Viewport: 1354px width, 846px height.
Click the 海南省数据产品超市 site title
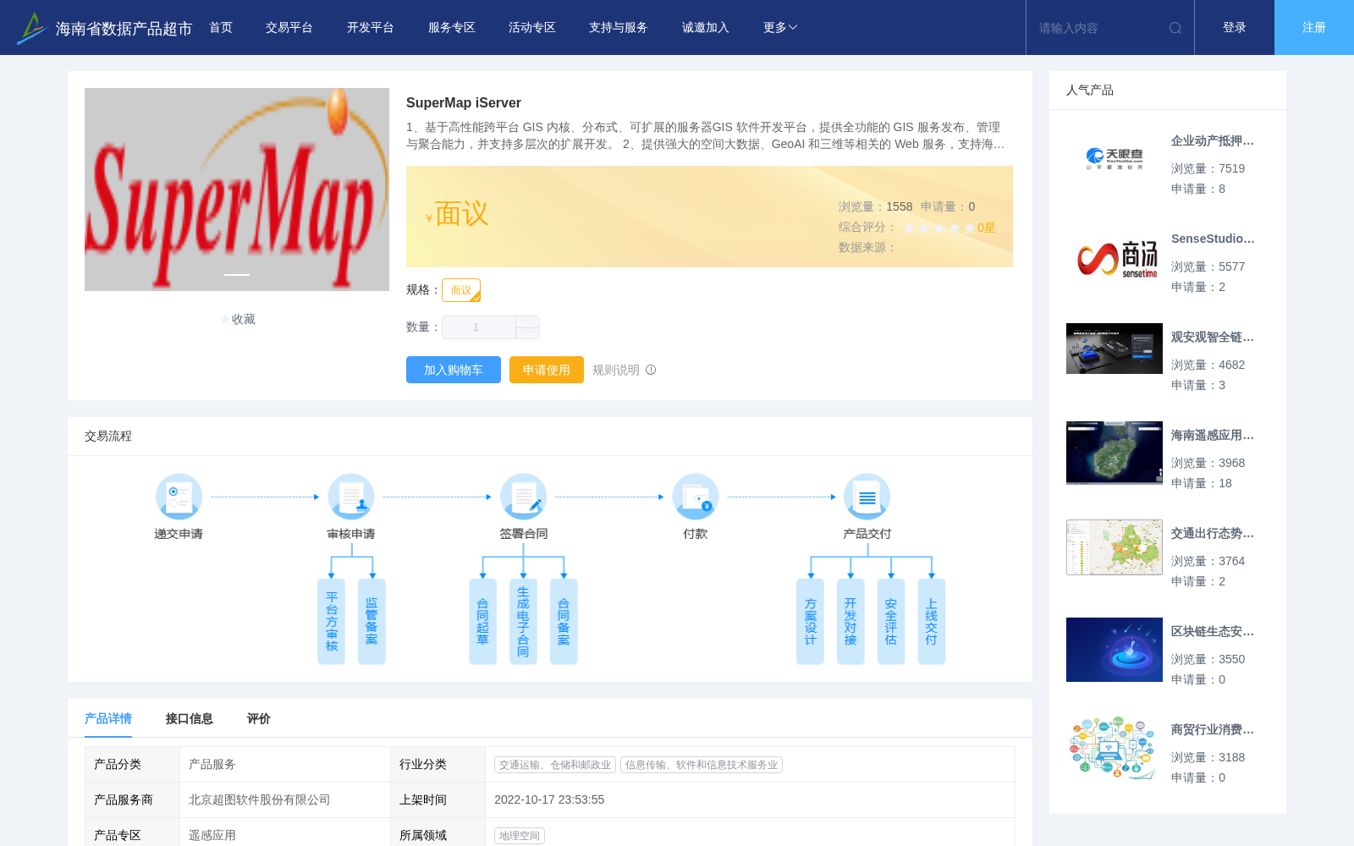124,29
